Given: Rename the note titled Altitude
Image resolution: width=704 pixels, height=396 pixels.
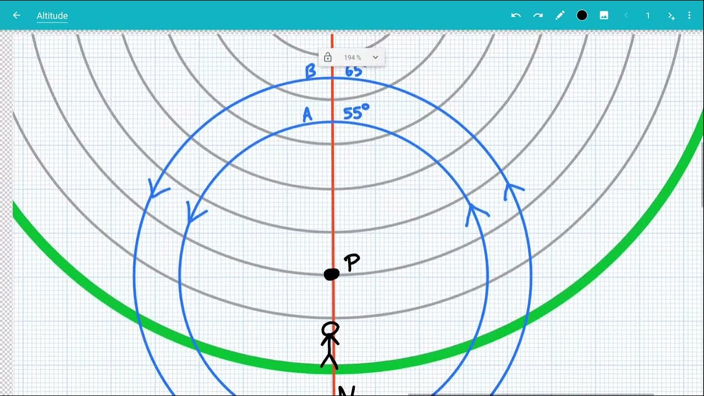Looking at the screenshot, I should click(52, 16).
